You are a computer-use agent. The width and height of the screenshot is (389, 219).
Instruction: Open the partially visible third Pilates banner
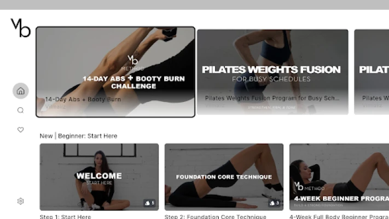click(x=371, y=72)
